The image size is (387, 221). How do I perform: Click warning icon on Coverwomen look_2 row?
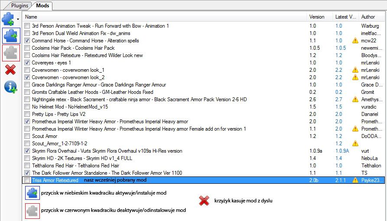tap(355, 77)
